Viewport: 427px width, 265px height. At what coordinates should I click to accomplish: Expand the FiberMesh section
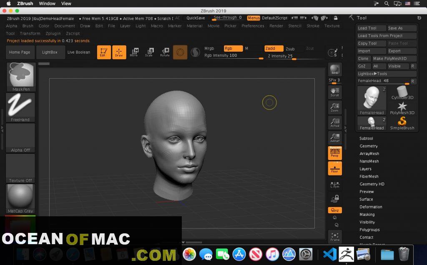point(369,177)
